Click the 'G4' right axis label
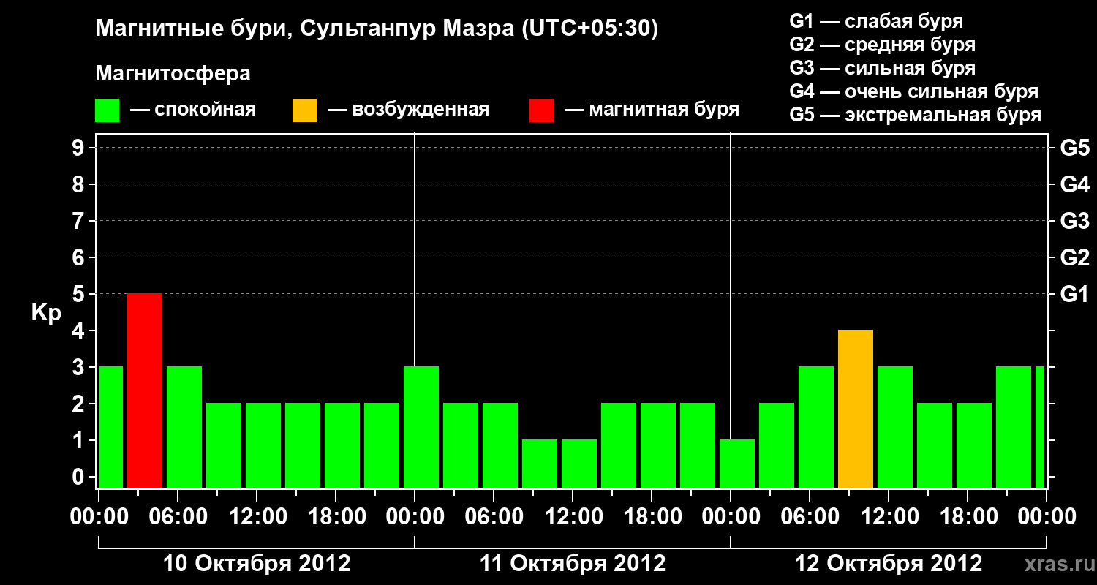The height and width of the screenshot is (585, 1097). coord(1075,184)
